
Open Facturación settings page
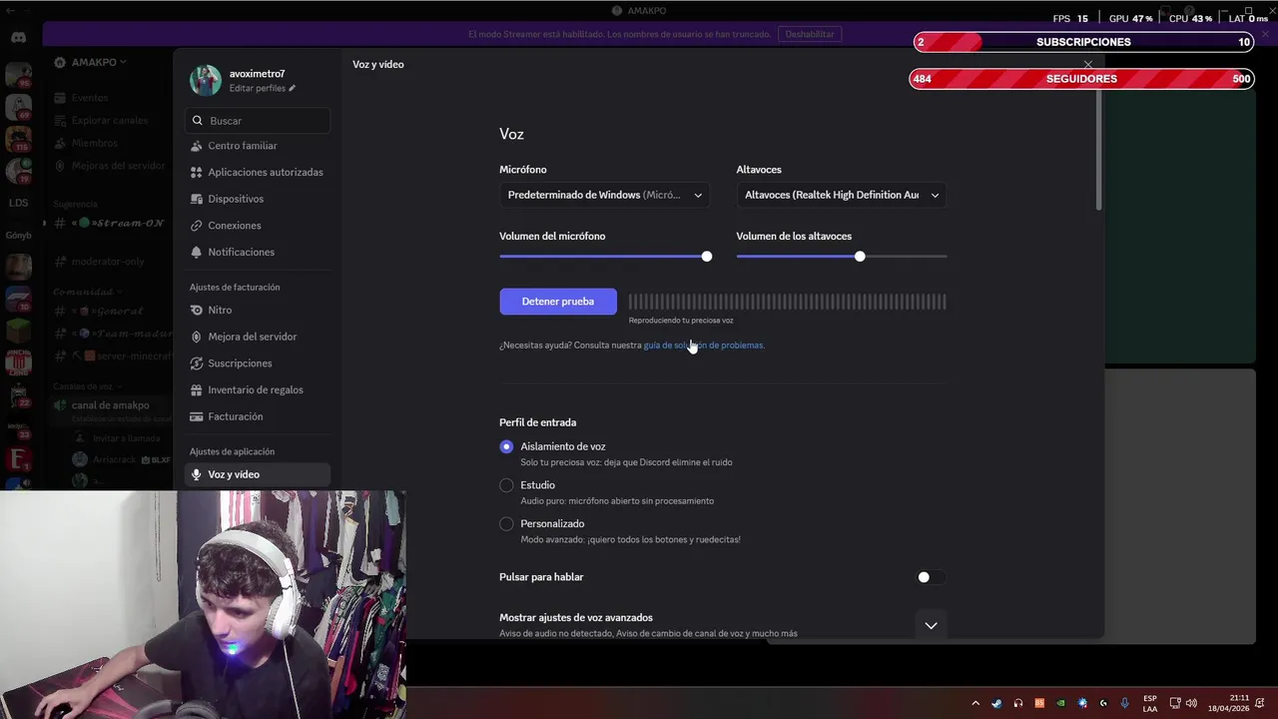click(258, 416)
